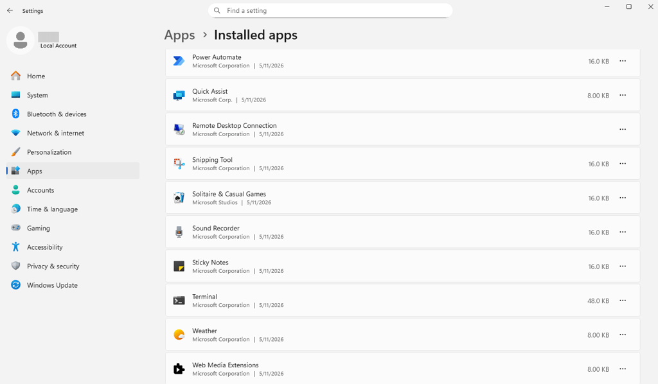
Task: Click the Quick Assist app icon
Action: (x=179, y=96)
